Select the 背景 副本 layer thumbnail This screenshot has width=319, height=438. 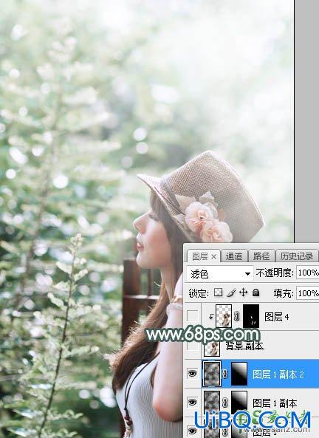[212, 349]
